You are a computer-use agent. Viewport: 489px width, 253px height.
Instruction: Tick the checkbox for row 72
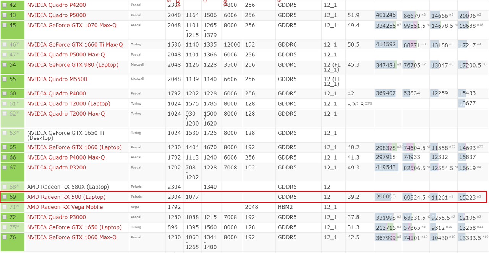[5, 217]
